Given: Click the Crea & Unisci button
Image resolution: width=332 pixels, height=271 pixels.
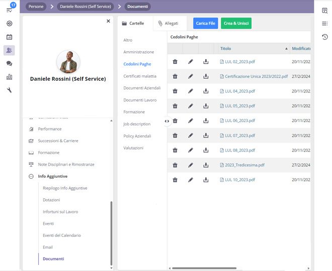Looking at the screenshot, I should [x=236, y=24].
